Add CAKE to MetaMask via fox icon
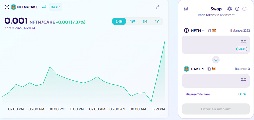The image size is (254, 120). (x=214, y=69)
